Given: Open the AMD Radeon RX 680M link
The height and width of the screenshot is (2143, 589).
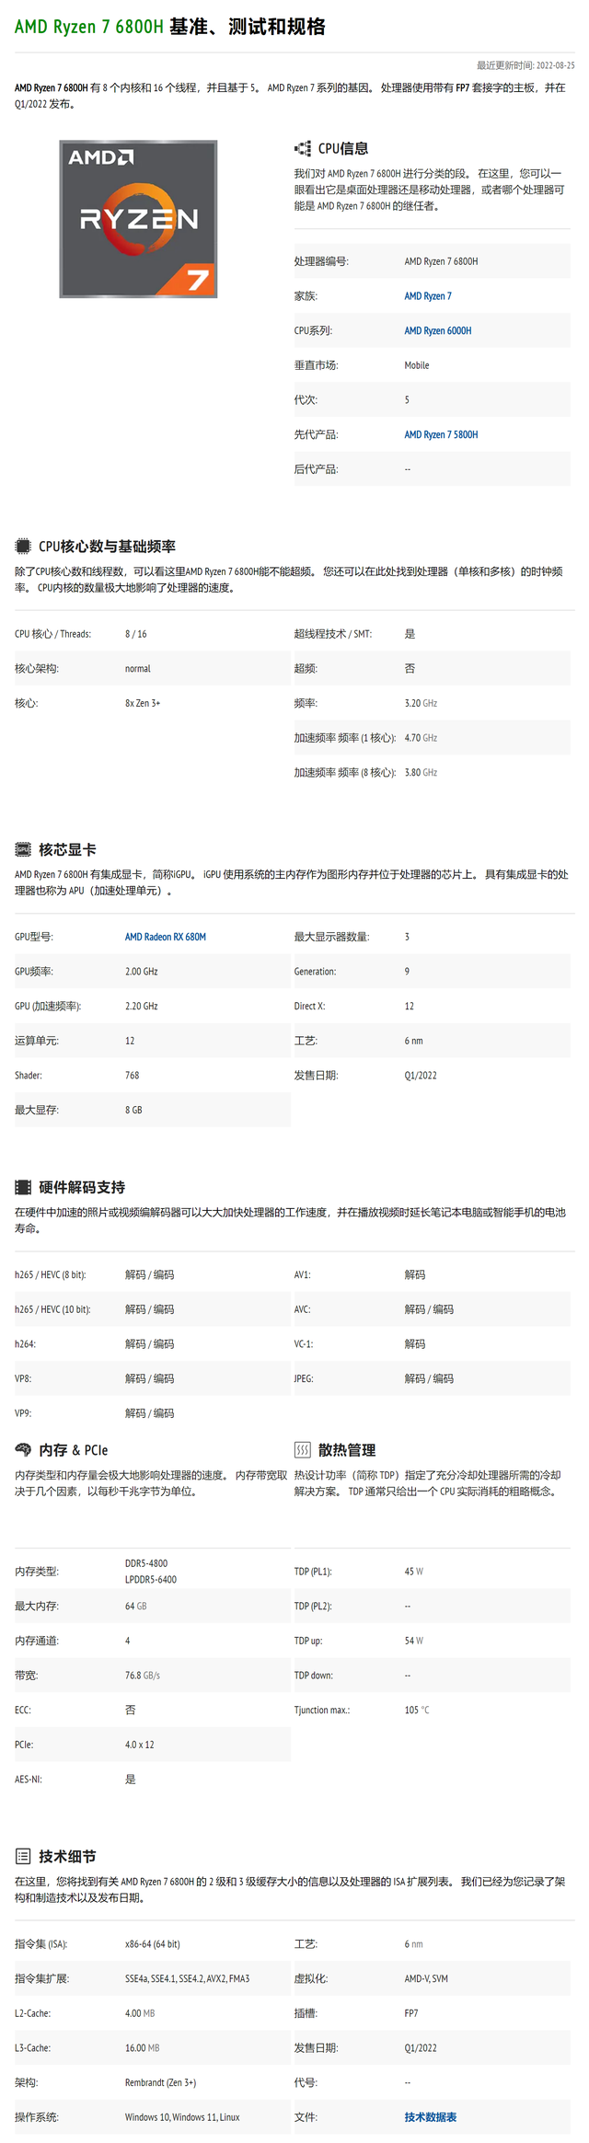Looking at the screenshot, I should (166, 937).
